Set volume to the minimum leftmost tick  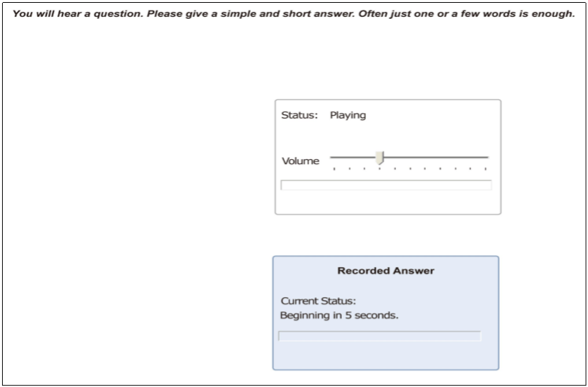pyautogui.click(x=334, y=169)
